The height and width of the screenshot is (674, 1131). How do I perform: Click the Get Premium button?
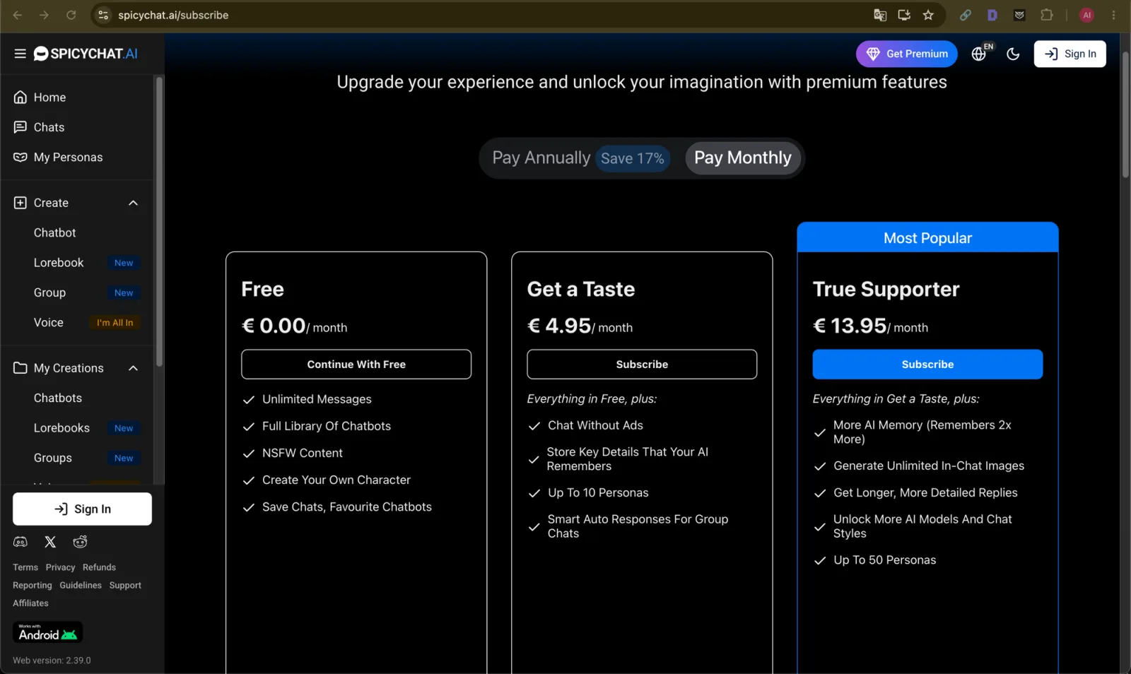click(906, 54)
